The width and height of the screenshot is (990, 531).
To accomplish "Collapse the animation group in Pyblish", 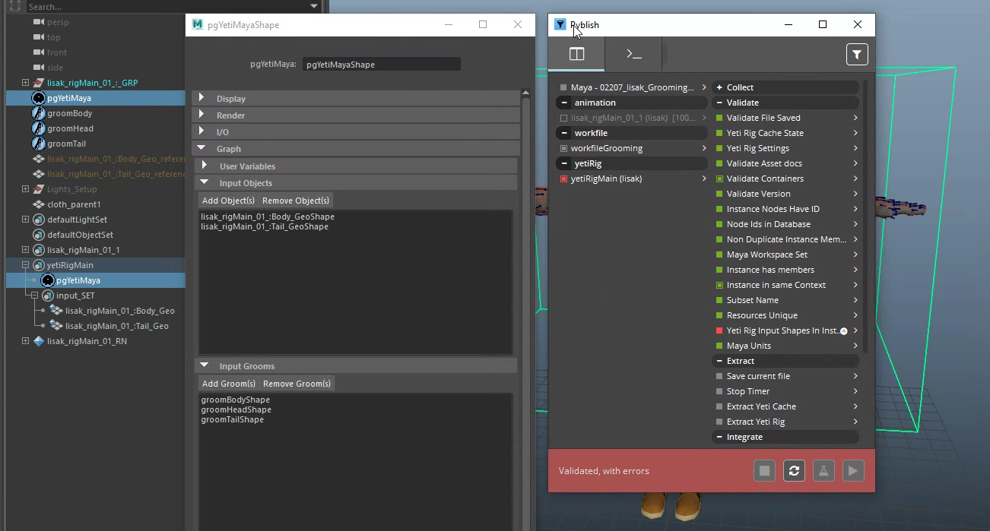I will pos(564,103).
